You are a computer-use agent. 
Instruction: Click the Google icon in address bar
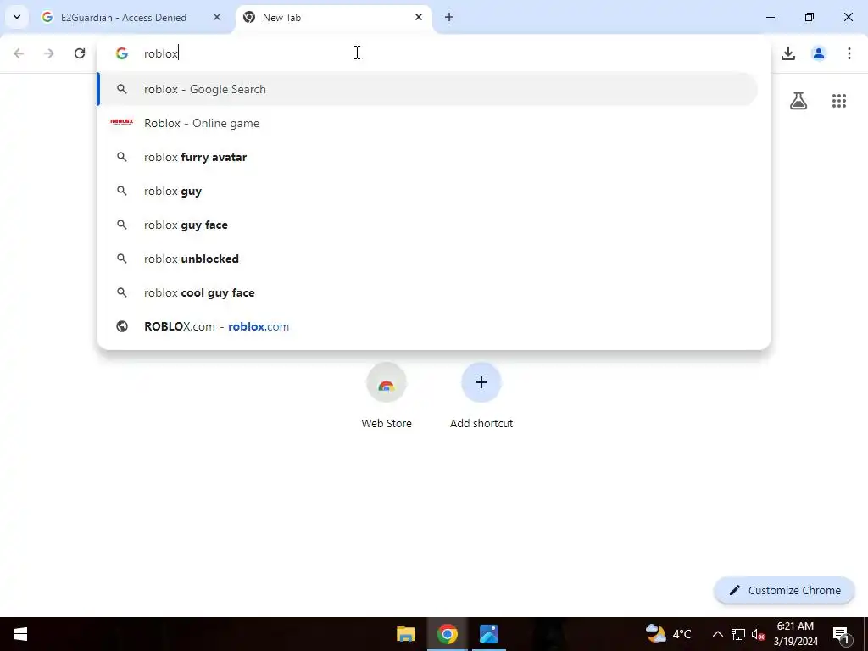tap(122, 53)
